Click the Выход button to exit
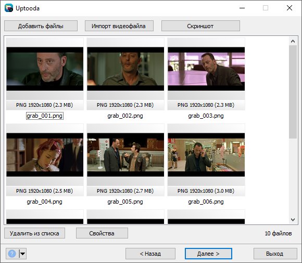 (275, 254)
